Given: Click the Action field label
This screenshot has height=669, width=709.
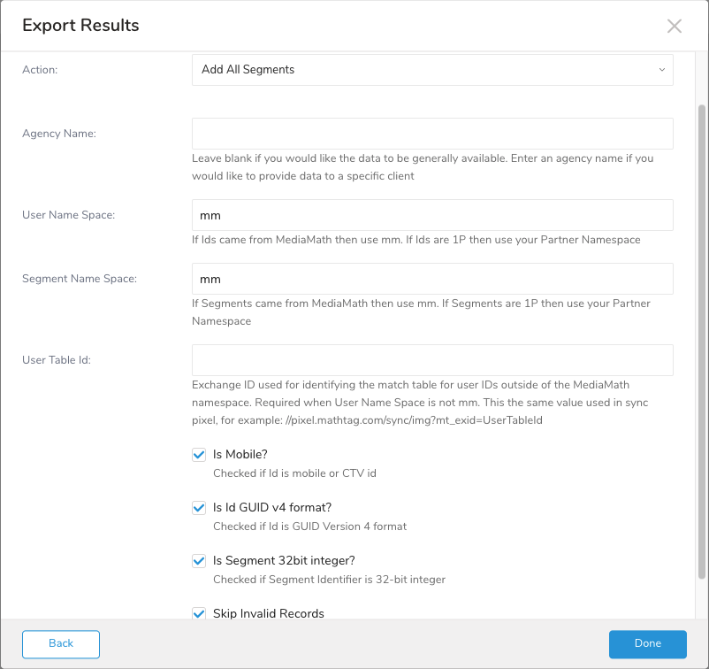Looking at the screenshot, I should coord(40,70).
